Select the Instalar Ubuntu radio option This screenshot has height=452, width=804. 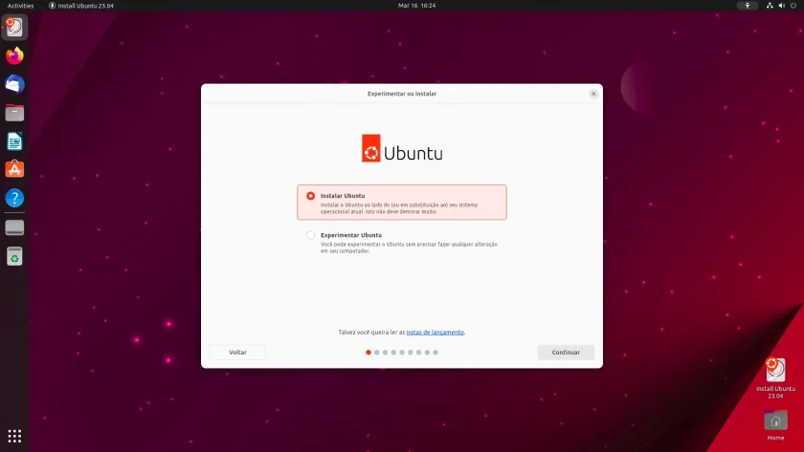click(x=311, y=196)
